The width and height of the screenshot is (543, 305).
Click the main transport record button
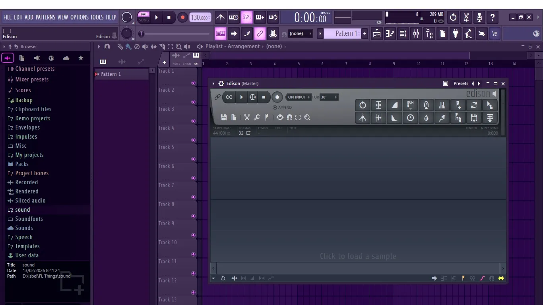[x=182, y=17]
